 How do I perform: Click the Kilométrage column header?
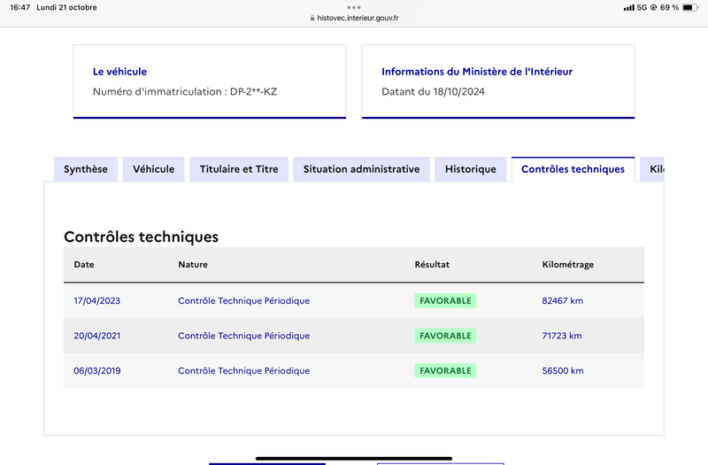click(568, 265)
